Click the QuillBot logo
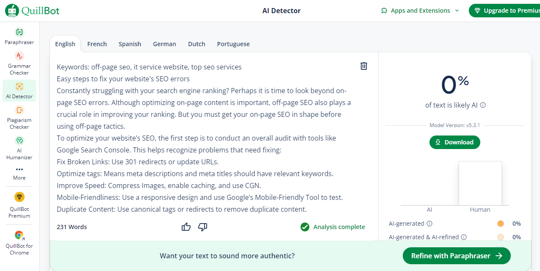 point(32,11)
